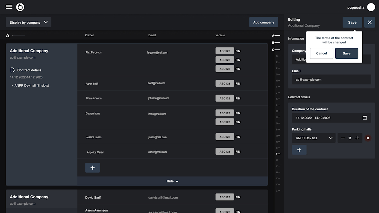Click the company logo in the top bar
This screenshot has height=213, width=379.
coord(20,6)
